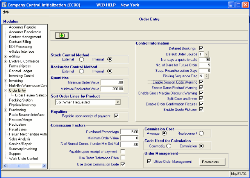Screen dimensions: 250x178
Task: Select Accounts Receivable module
Action: [25, 32]
